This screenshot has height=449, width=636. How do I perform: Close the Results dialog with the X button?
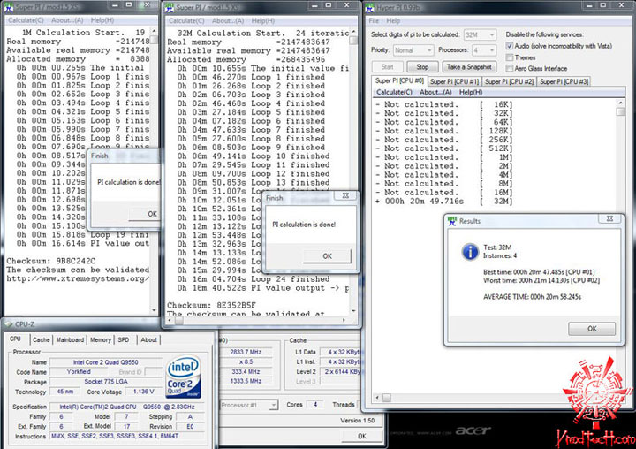click(x=609, y=218)
